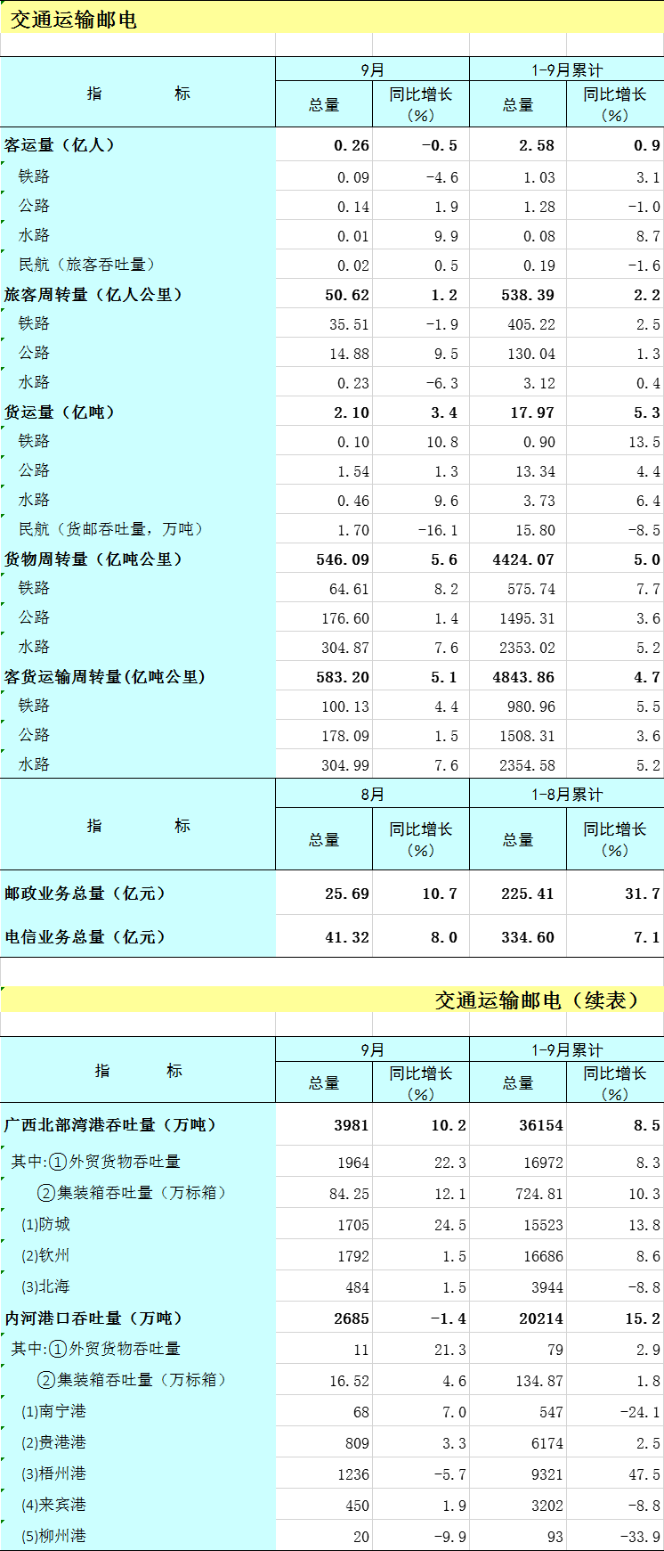Select the 8月 column header cell

point(372,795)
